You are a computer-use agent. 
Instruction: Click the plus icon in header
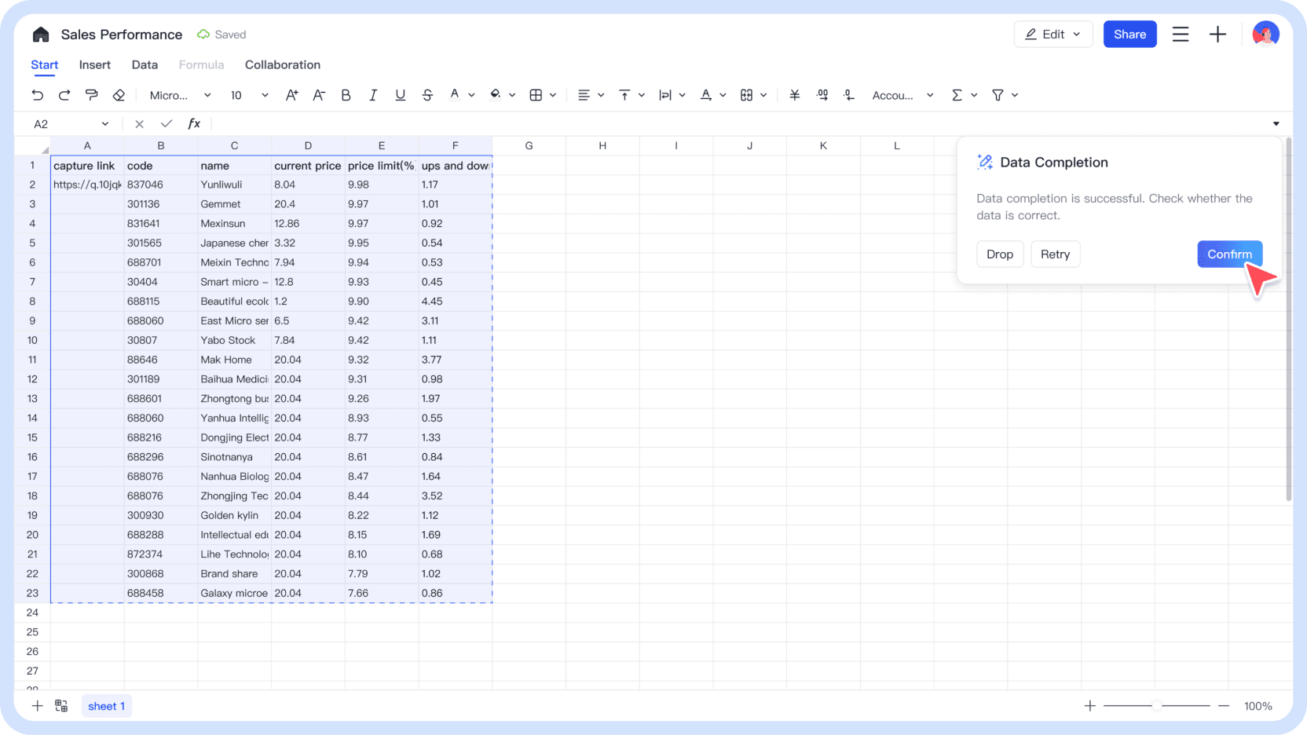1217,35
